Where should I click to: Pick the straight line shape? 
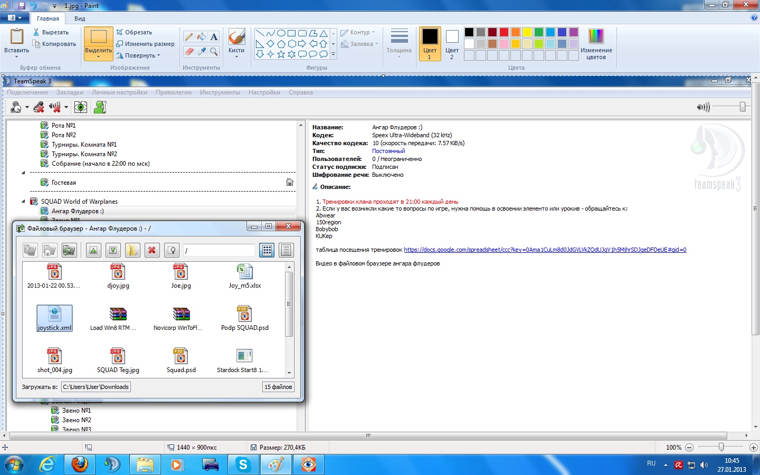click(x=260, y=33)
